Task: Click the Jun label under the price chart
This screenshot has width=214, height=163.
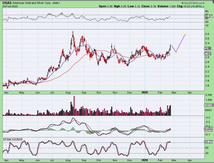Action: 38,93
